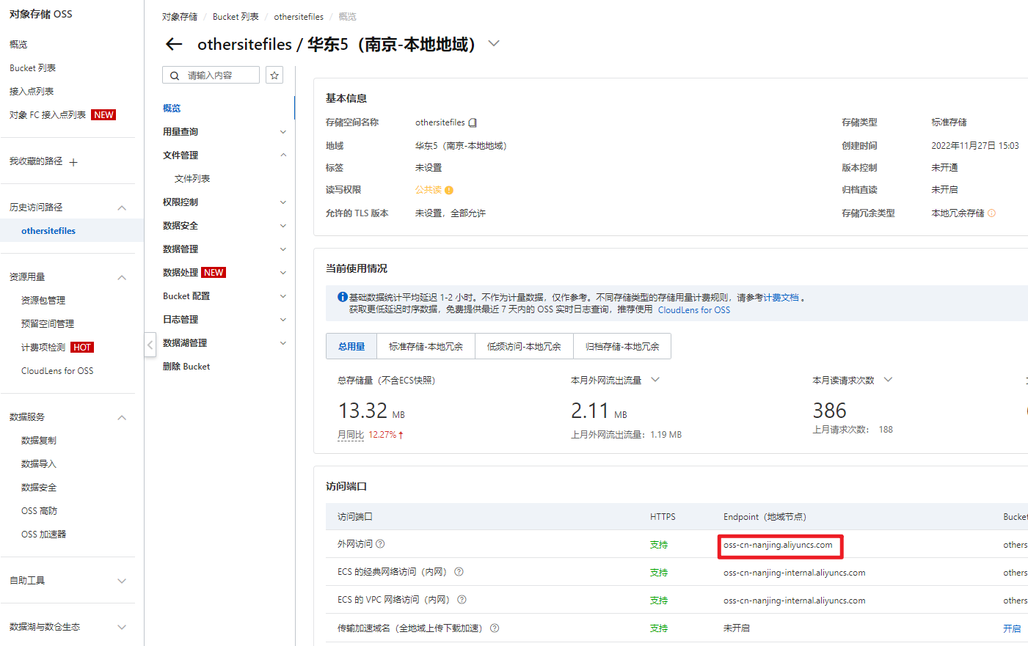Click help icon beside ECS 的 VPC 网络访问
This screenshot has height=646, width=1028.
pyautogui.click(x=462, y=600)
